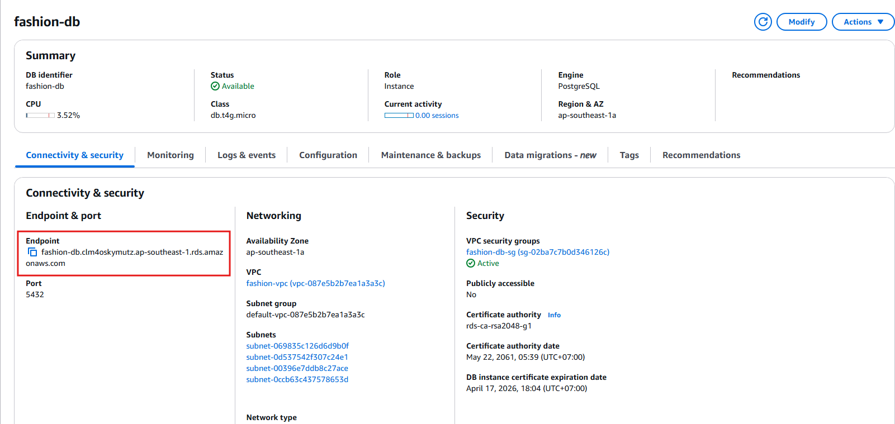
Task: Click the CPU usage progress bar
Action: click(x=40, y=116)
